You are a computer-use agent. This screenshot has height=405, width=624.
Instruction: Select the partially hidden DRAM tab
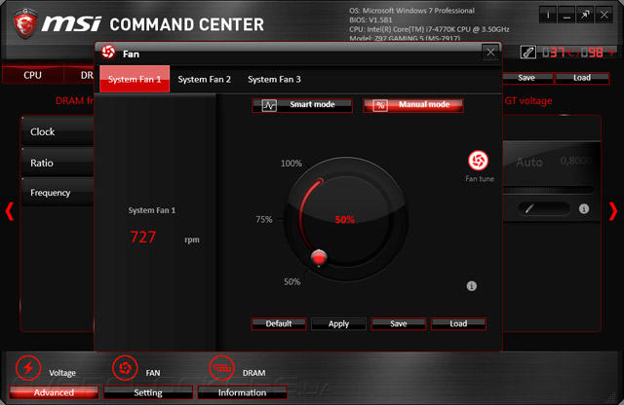80,75
